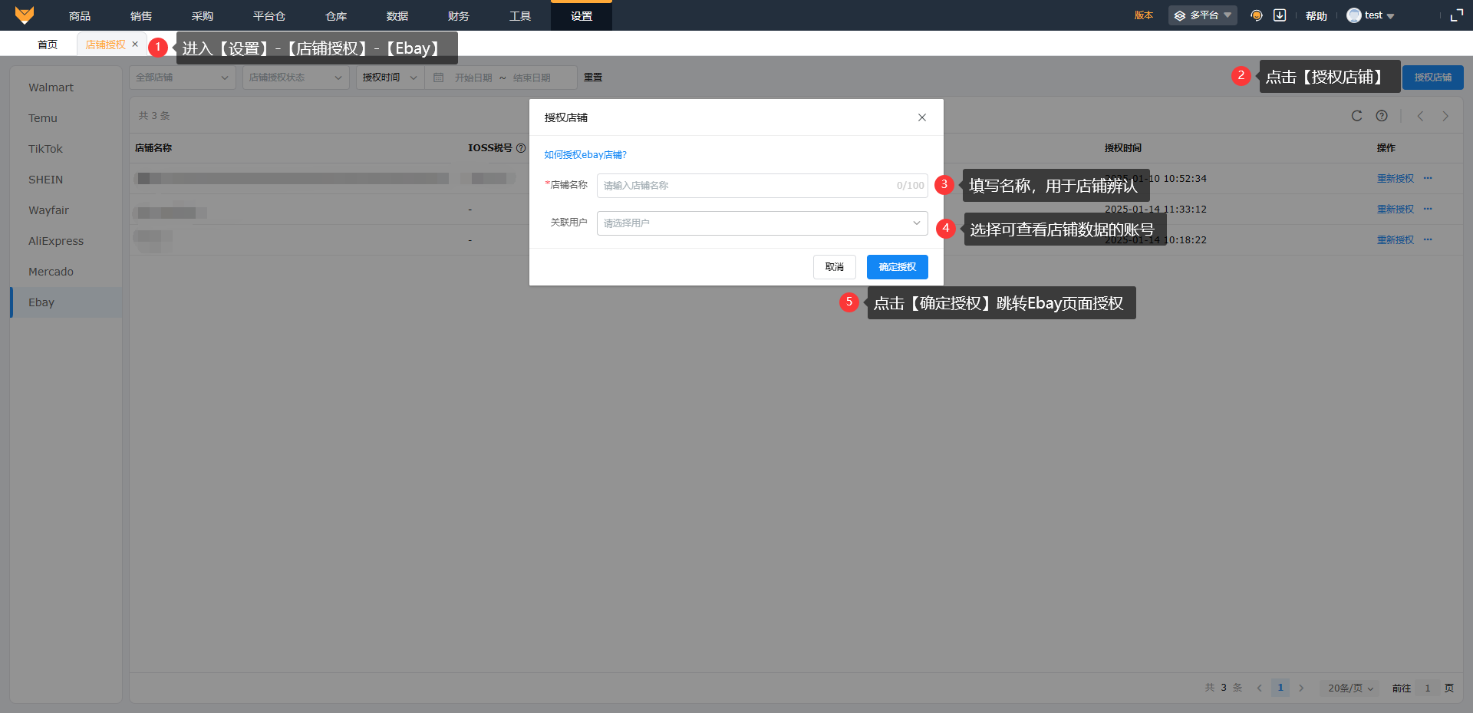1473x713 pixels.
Task: Click 重新授权 for the 10:18:22 row
Action: tap(1396, 240)
